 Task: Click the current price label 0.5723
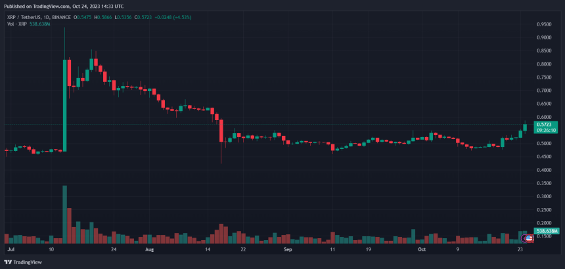[x=545, y=124]
